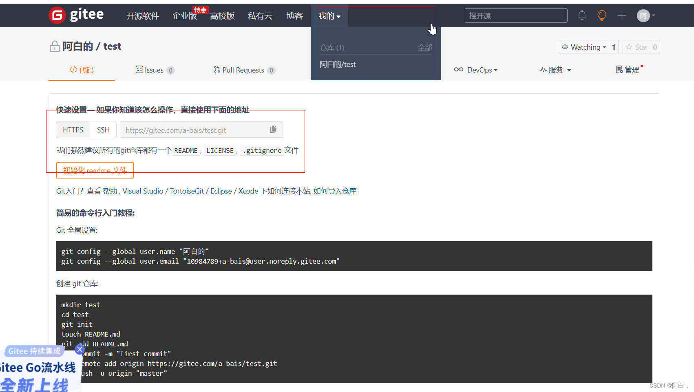Click the .gitignore code tag
Image resolution: width=694 pixels, height=392 pixels.
tap(262, 150)
